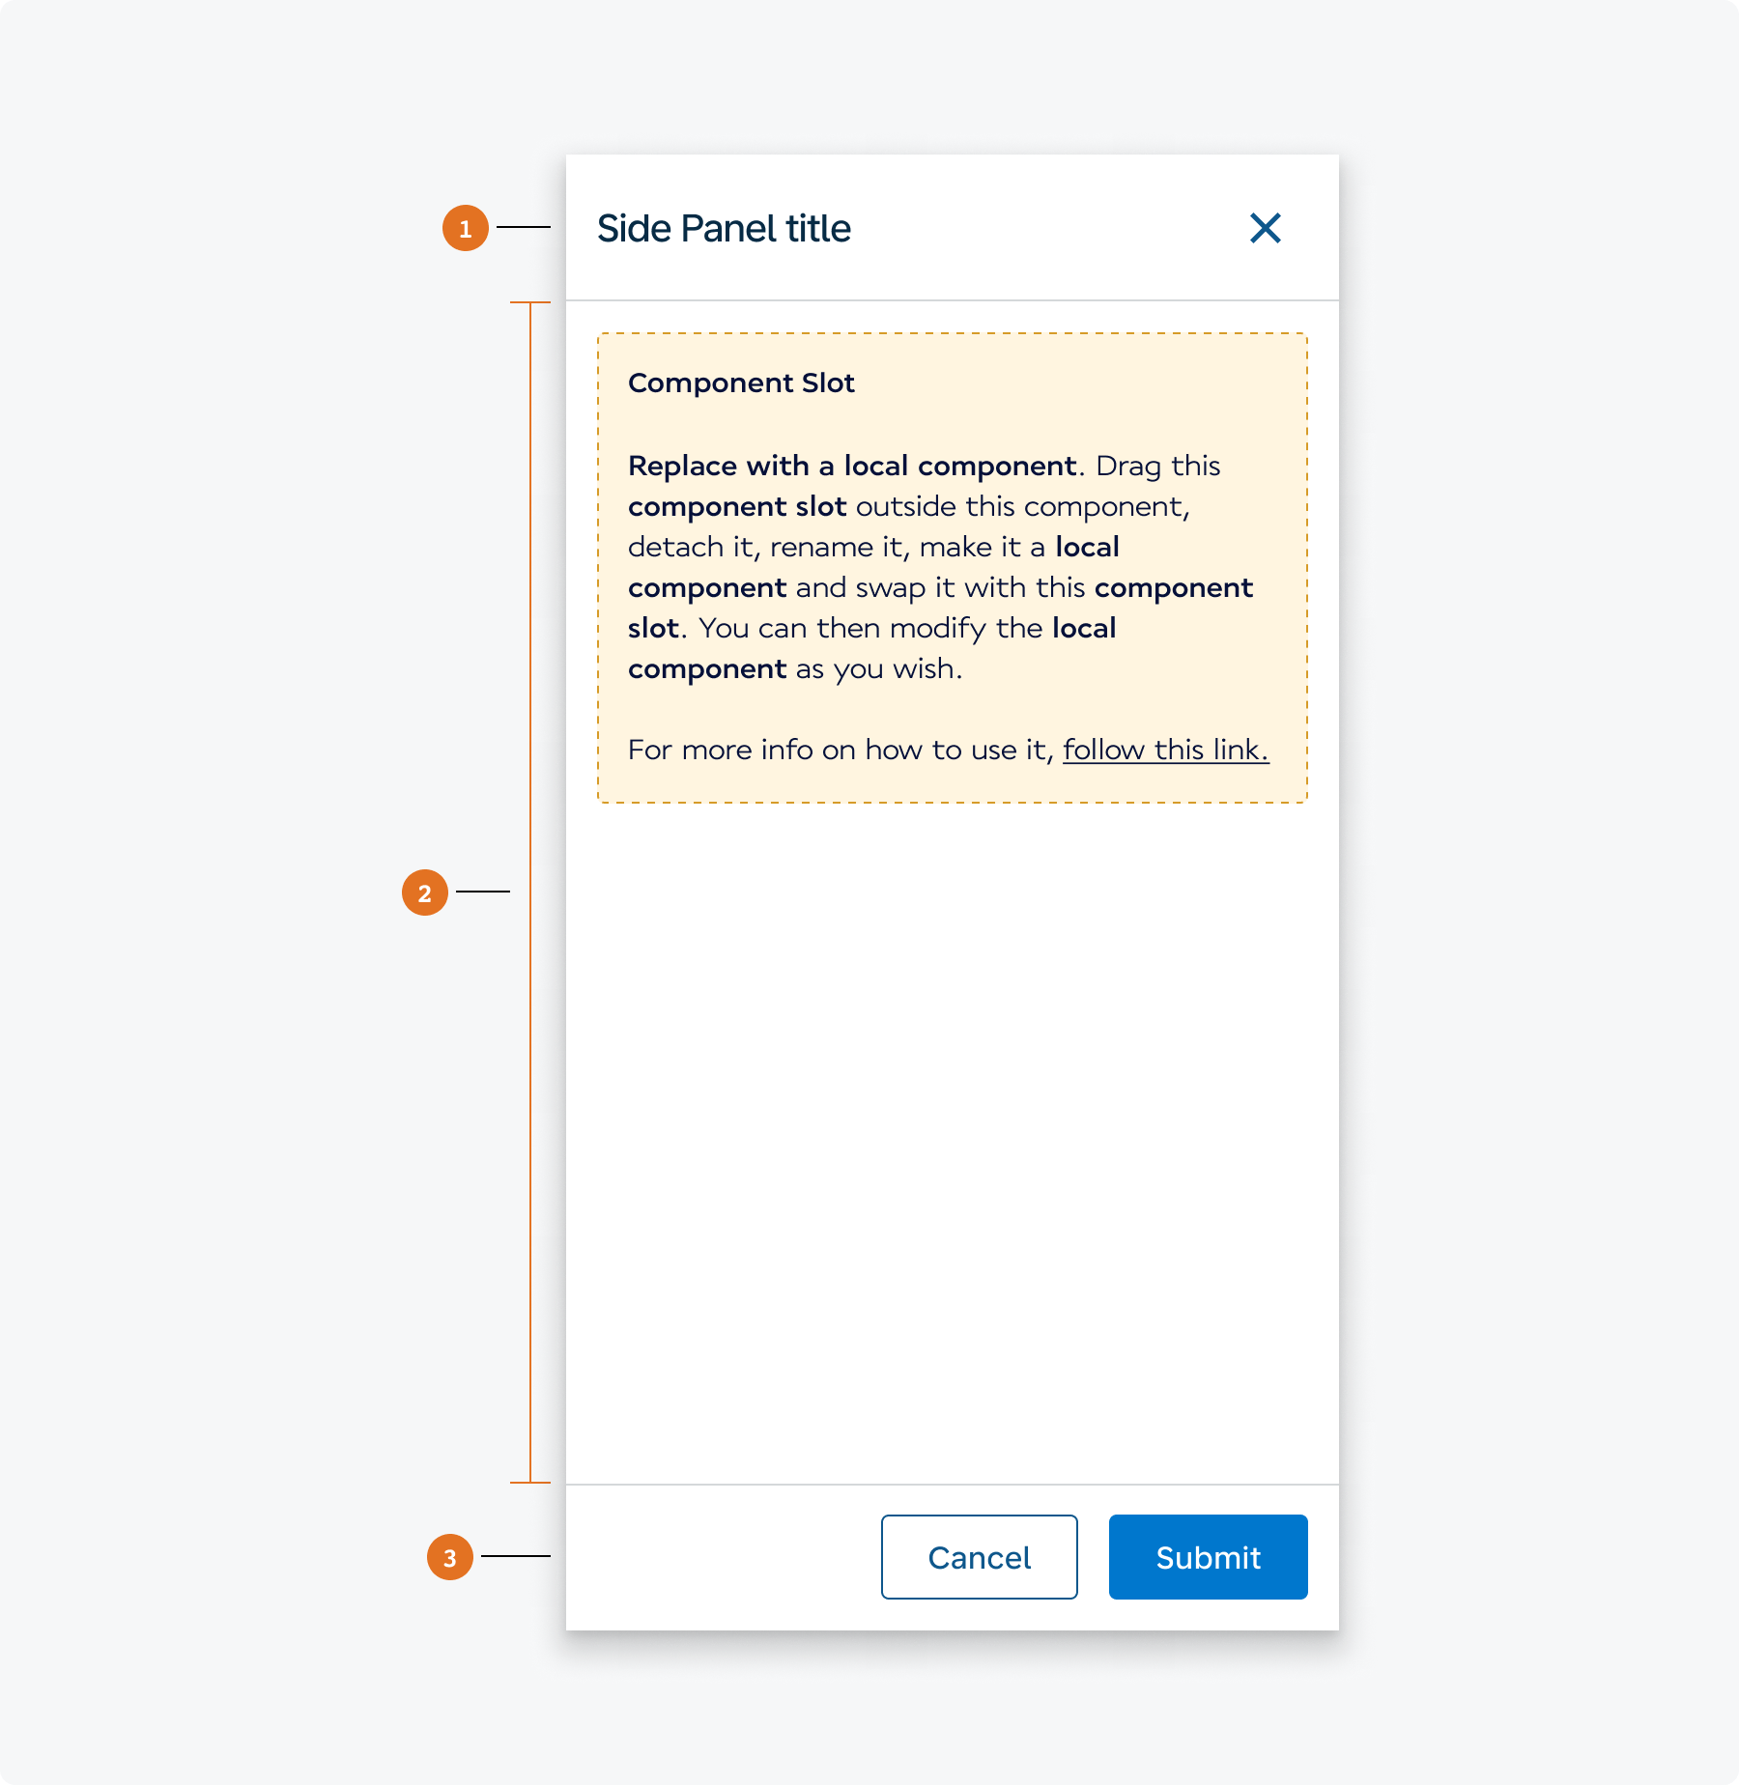Click the connector line beside marker 2
This screenshot has height=1785, width=1739.
click(x=482, y=891)
